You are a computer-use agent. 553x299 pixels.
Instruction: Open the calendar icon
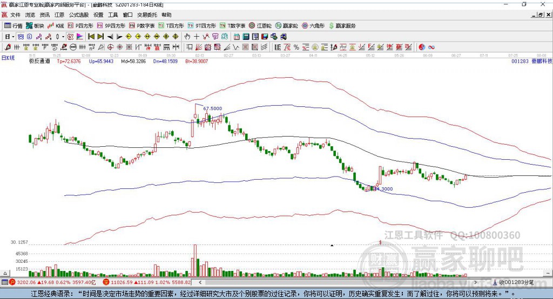pos(237,37)
